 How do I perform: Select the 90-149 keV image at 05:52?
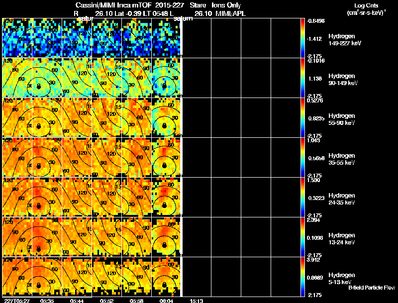(x=107, y=78)
